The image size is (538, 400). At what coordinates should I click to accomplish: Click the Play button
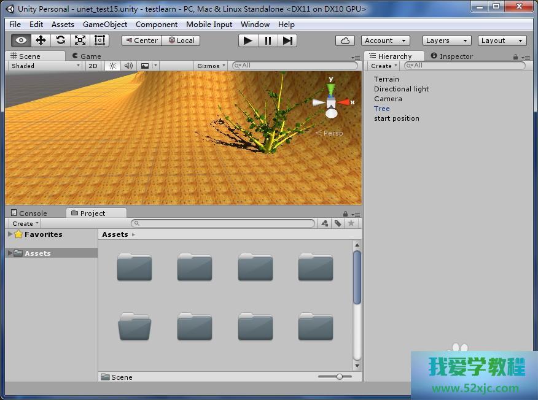point(248,40)
